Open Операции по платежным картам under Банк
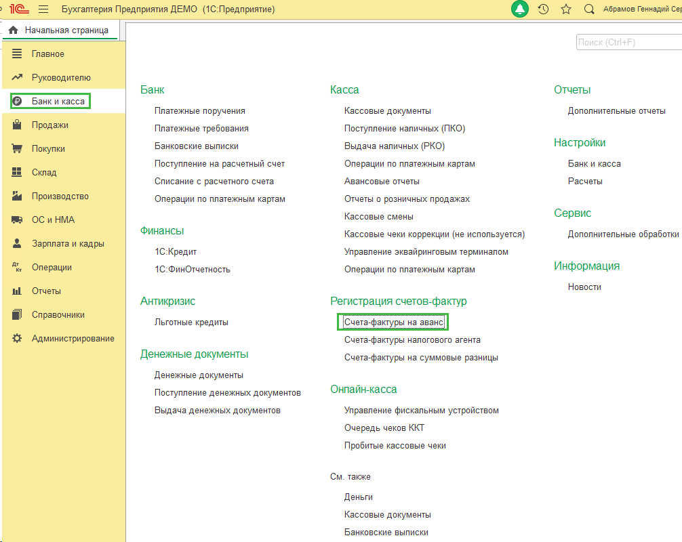This screenshot has width=682, height=542. (x=220, y=199)
